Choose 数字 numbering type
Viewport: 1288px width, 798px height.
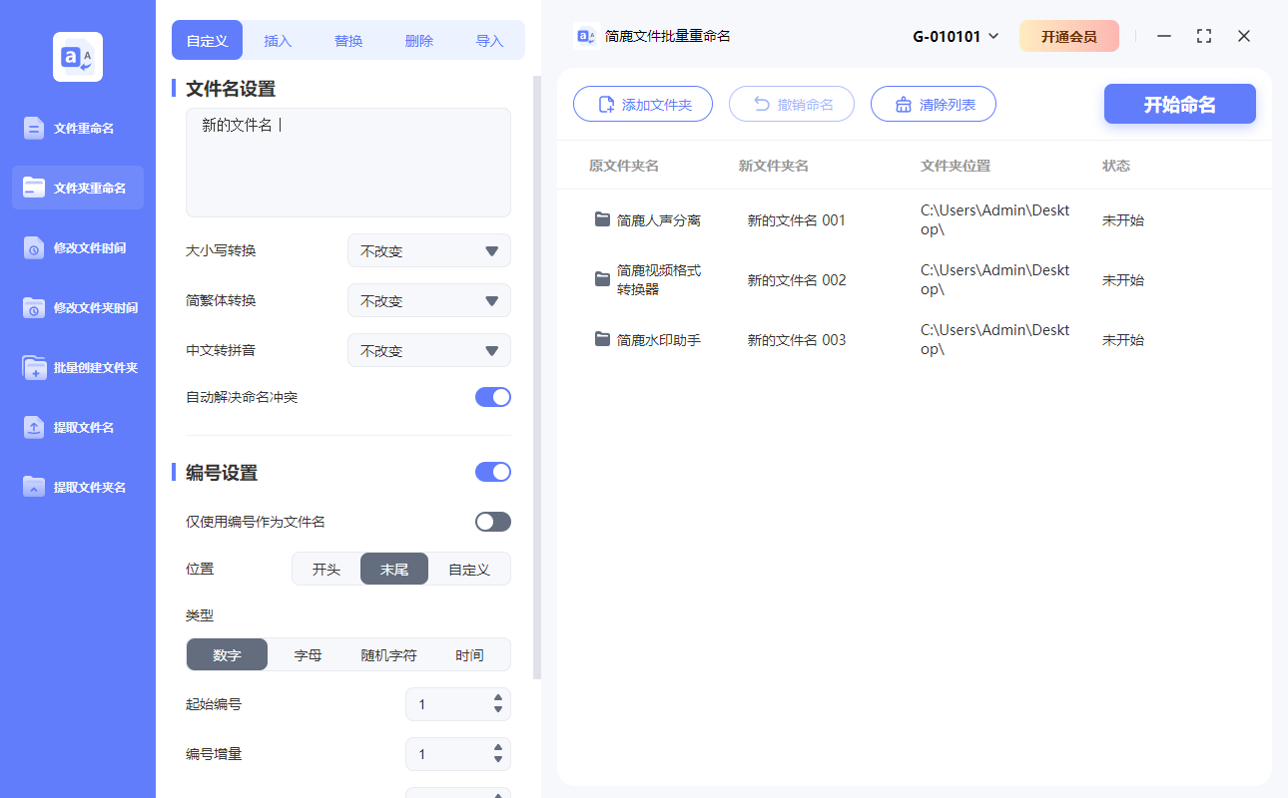tap(227, 654)
